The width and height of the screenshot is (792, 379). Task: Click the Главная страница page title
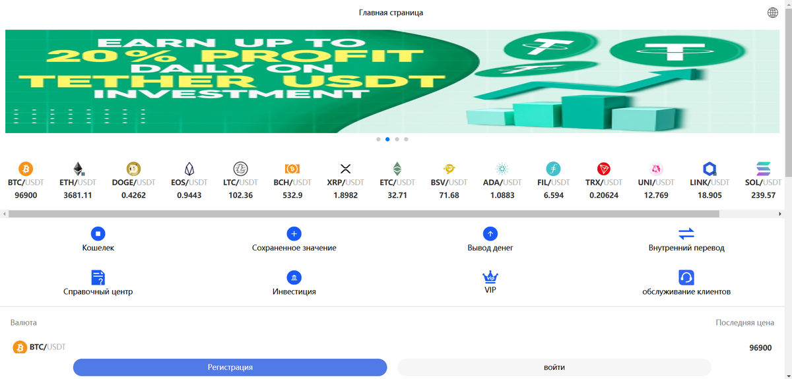pos(391,13)
